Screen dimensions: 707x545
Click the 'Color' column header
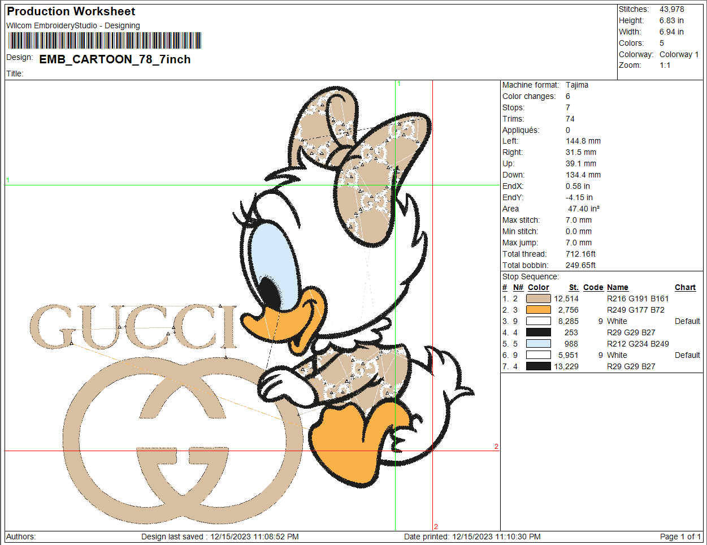[x=539, y=287]
